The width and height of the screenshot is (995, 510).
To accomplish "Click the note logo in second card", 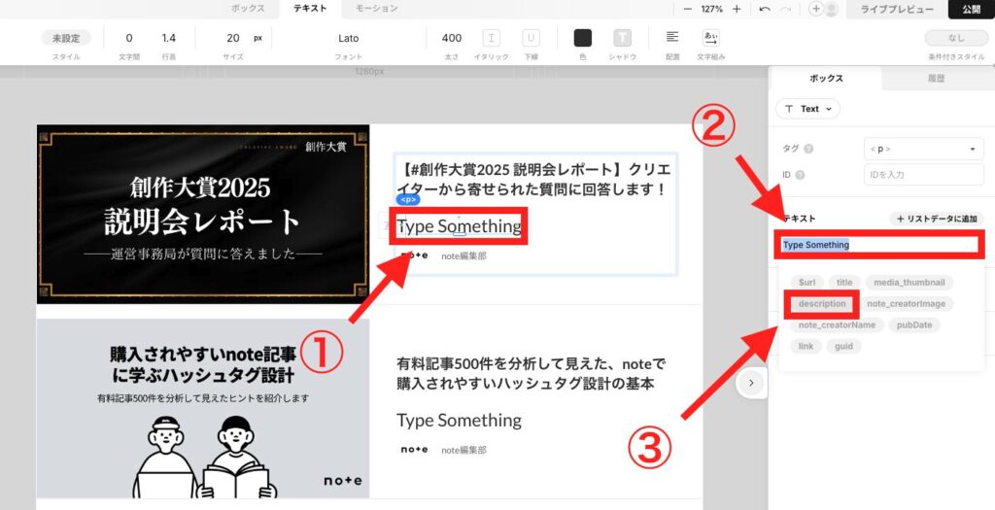I will (x=414, y=450).
